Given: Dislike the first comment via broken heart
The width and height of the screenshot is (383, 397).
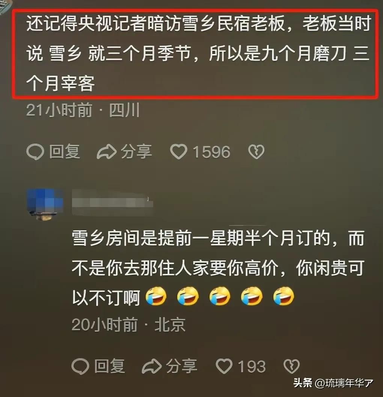Looking at the screenshot, I should click(x=256, y=152).
